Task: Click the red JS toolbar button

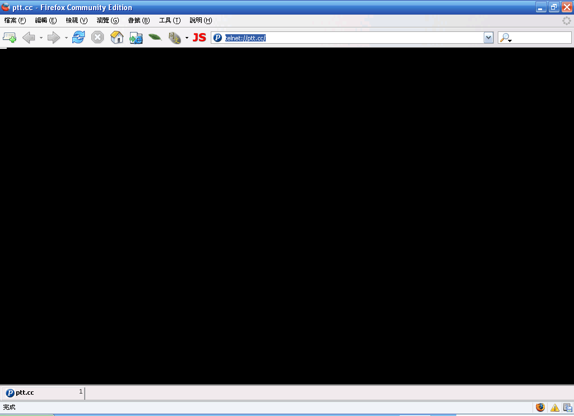Action: pyautogui.click(x=199, y=38)
